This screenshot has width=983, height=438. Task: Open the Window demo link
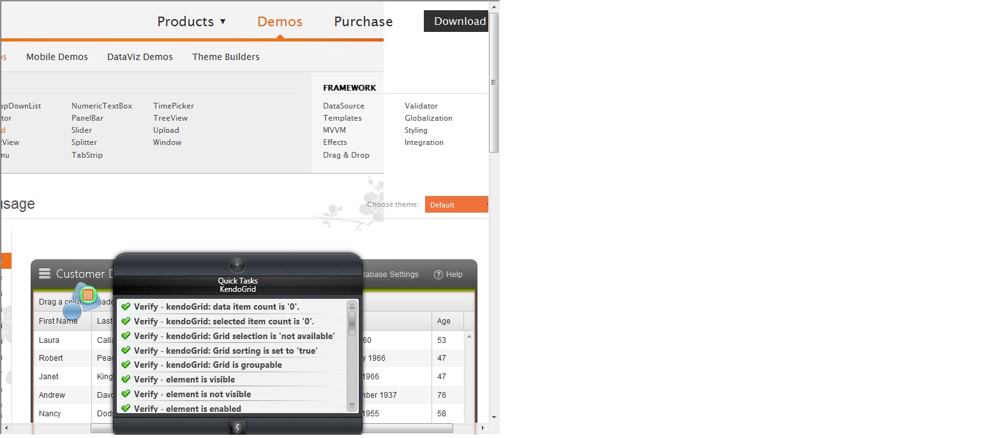point(167,142)
